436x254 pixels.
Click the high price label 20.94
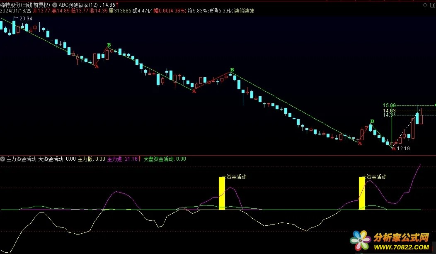26,19
